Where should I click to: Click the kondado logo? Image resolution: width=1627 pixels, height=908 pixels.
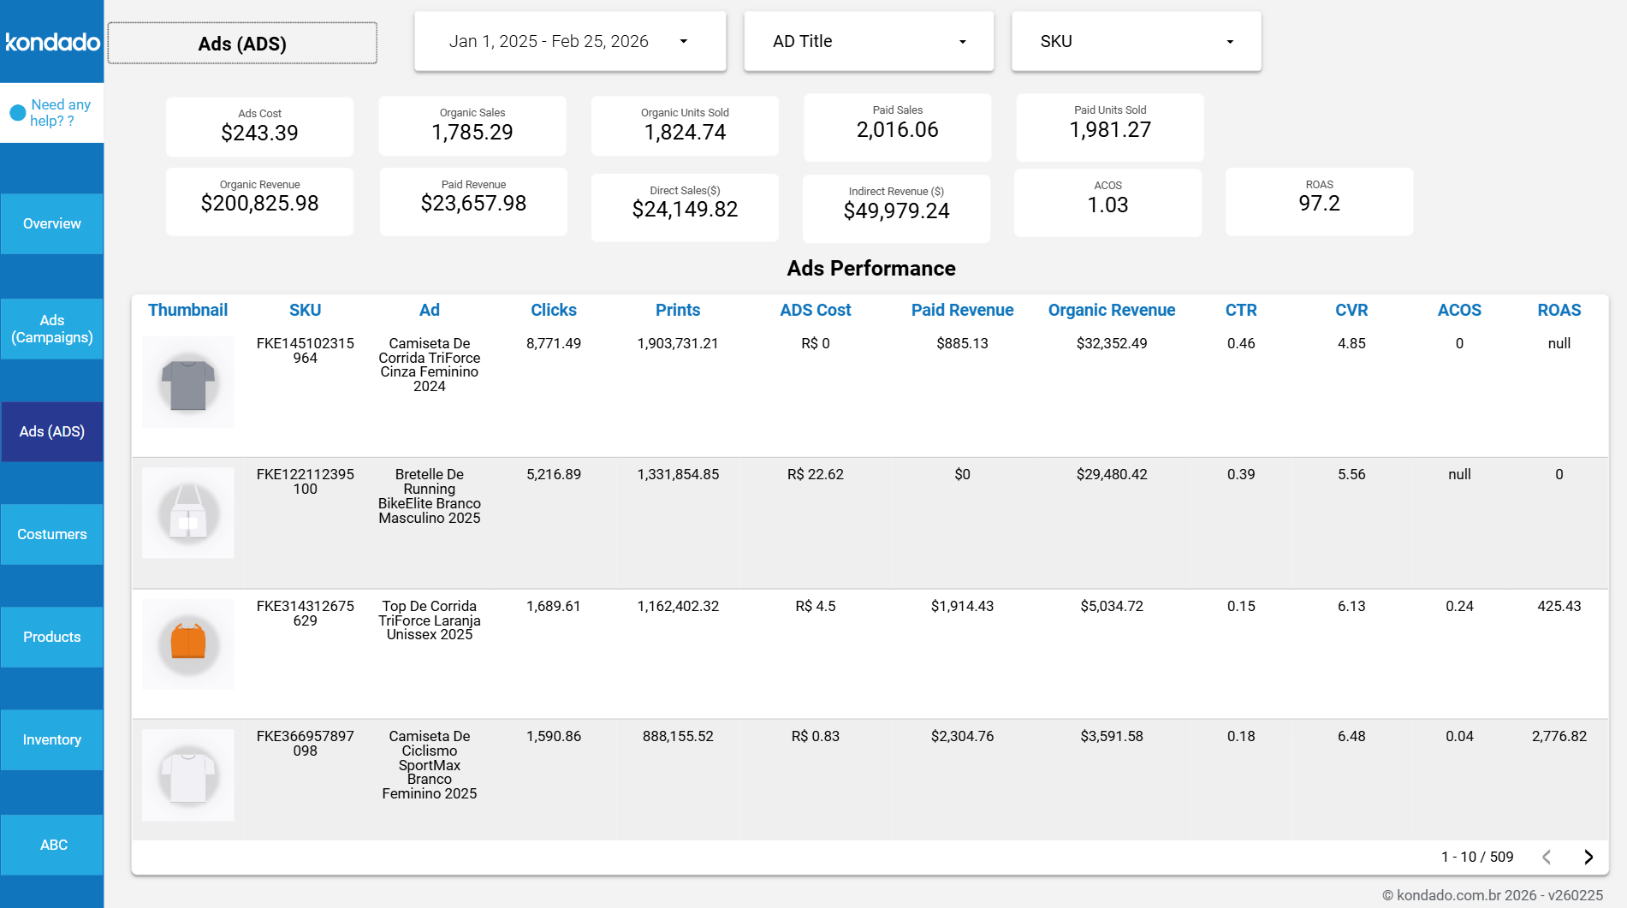(x=51, y=40)
